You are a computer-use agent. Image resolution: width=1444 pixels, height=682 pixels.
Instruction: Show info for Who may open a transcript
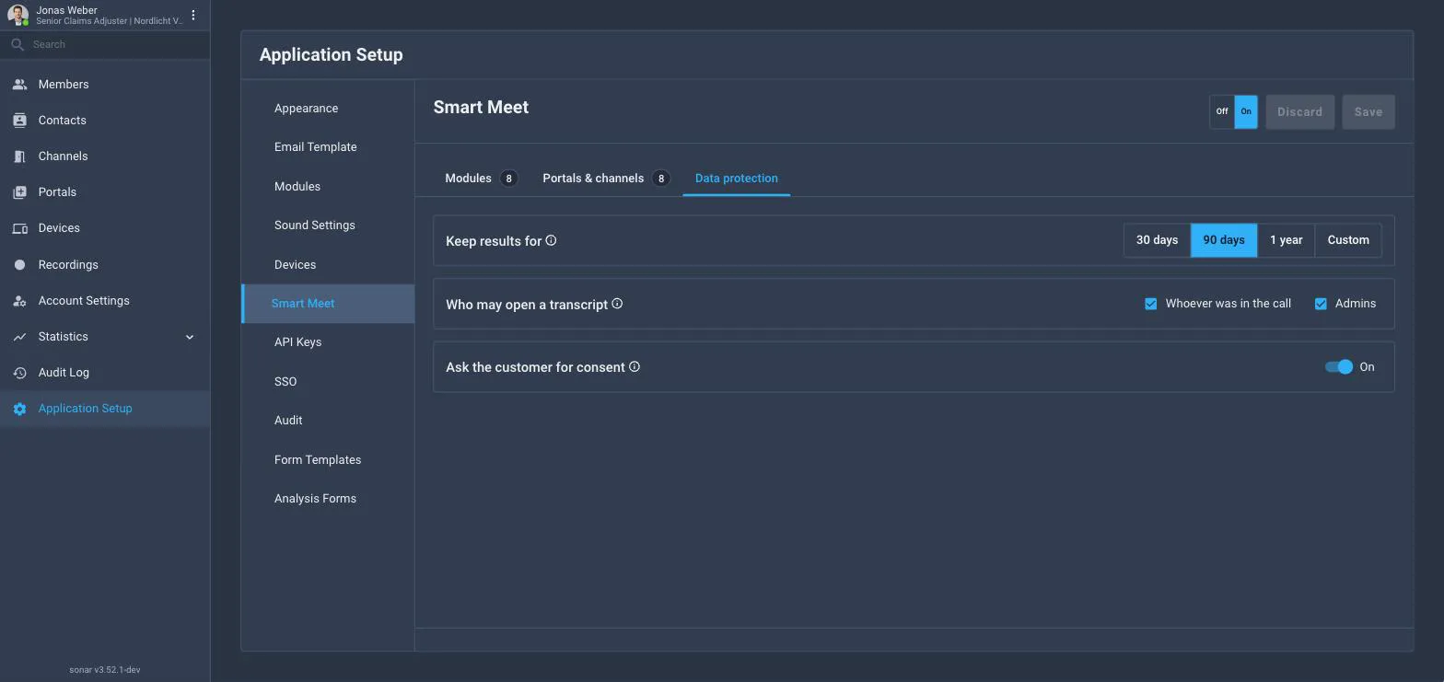pyautogui.click(x=617, y=304)
